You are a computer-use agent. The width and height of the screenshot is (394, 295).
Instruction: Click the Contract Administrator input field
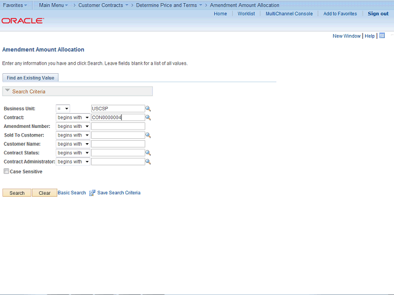pos(118,162)
